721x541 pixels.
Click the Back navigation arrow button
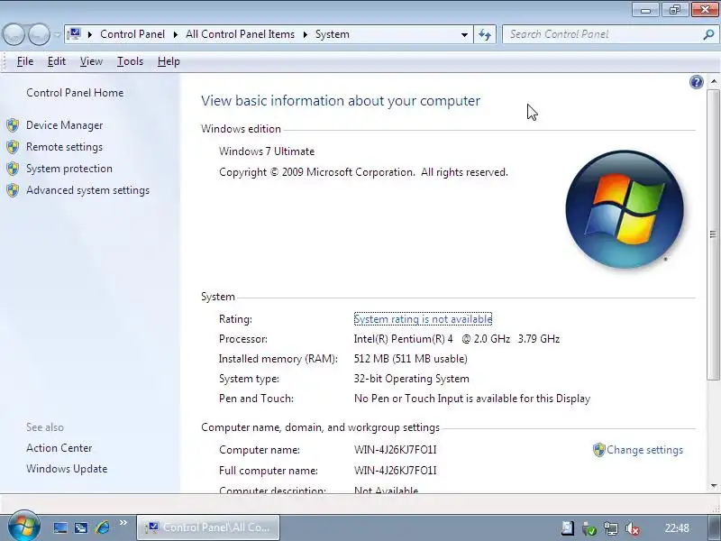click(14, 34)
